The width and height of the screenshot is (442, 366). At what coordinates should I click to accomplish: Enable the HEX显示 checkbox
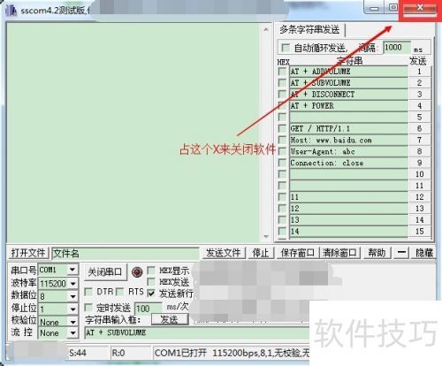point(151,271)
